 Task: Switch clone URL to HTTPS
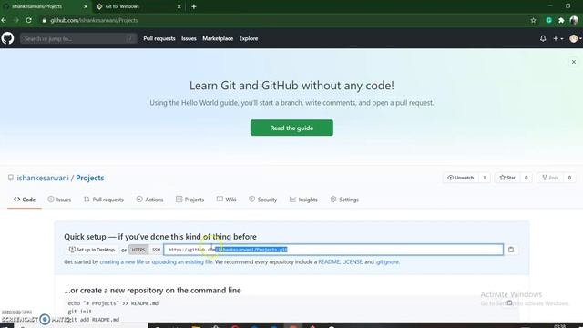pos(138,250)
